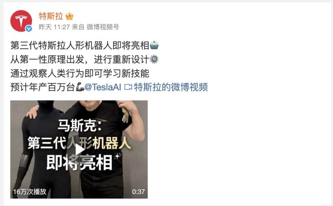
Task: Click the 0:37 video duration label
Action: click(138, 192)
